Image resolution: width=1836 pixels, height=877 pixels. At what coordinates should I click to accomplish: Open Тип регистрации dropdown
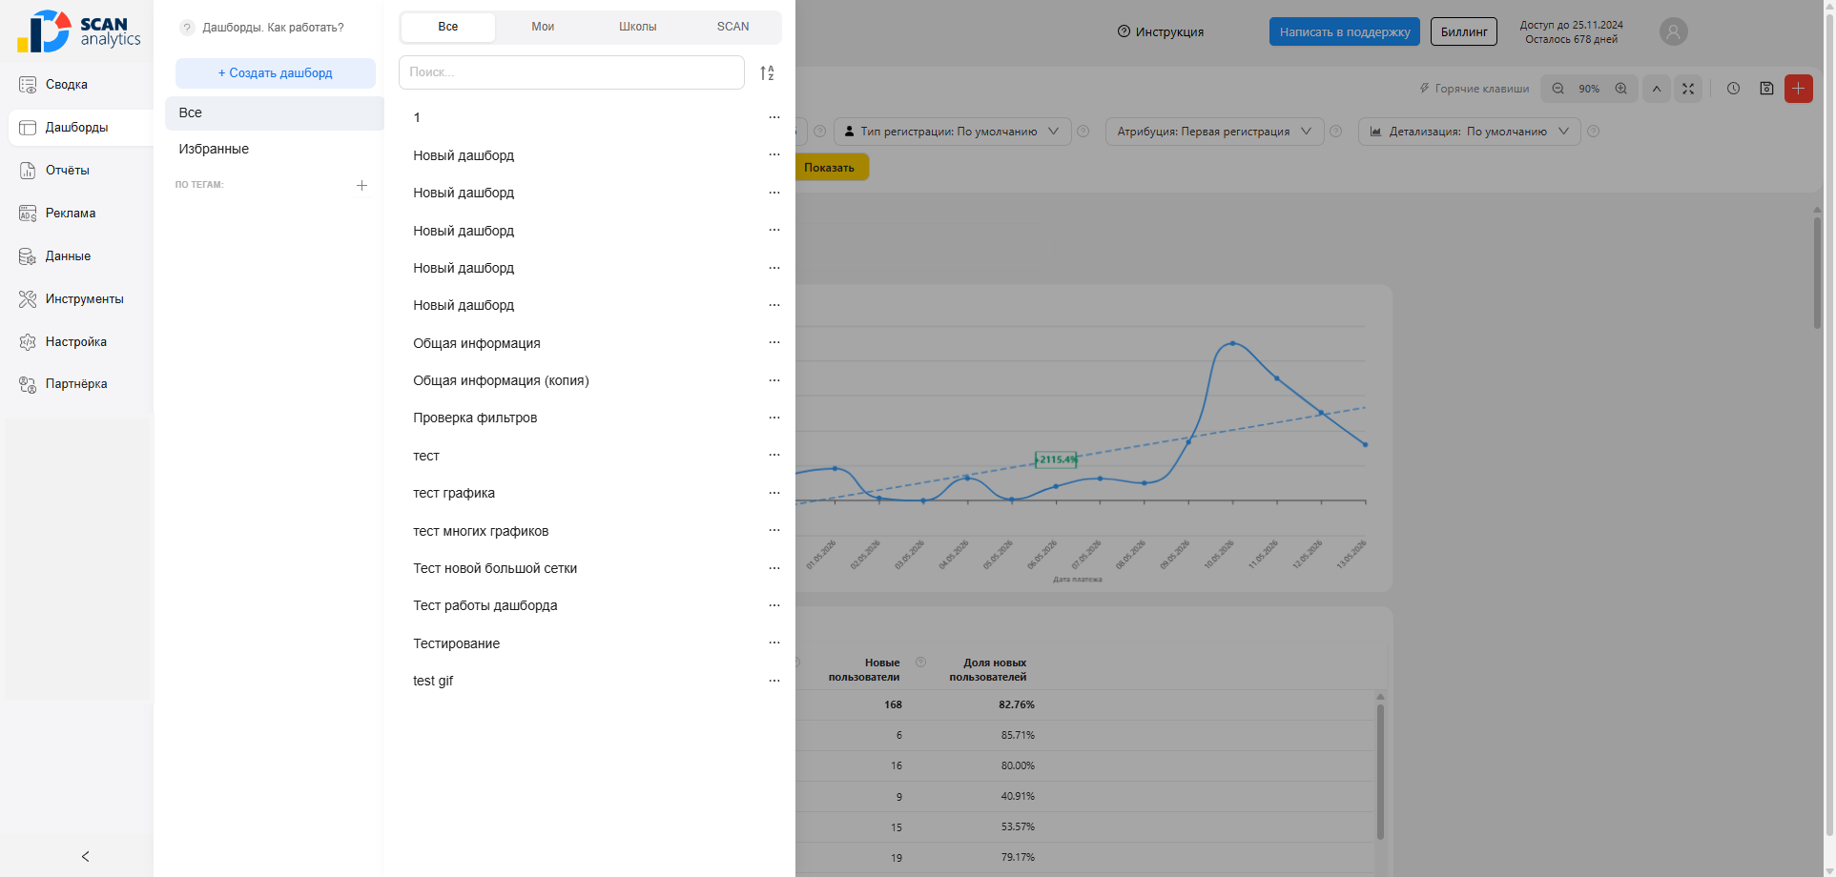tap(953, 132)
